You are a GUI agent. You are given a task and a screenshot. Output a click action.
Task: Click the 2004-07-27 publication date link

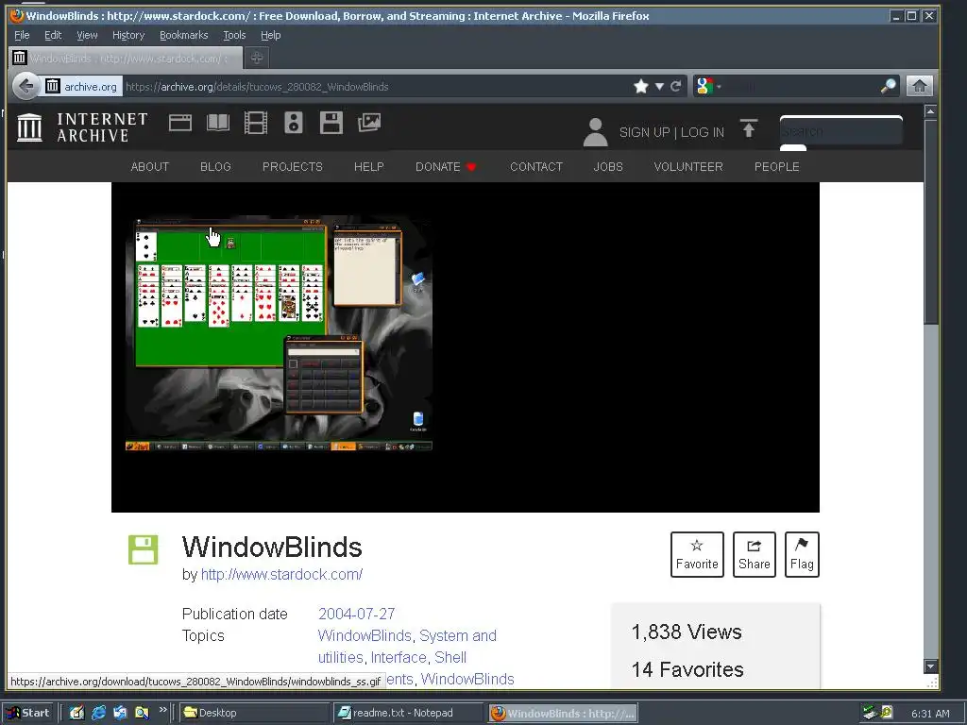point(356,614)
